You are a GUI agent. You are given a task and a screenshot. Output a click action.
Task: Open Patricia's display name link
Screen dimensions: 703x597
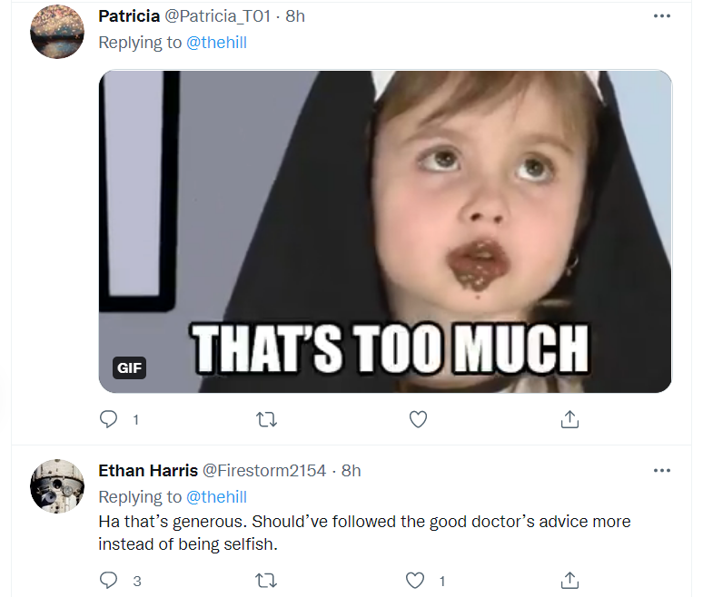(x=129, y=17)
